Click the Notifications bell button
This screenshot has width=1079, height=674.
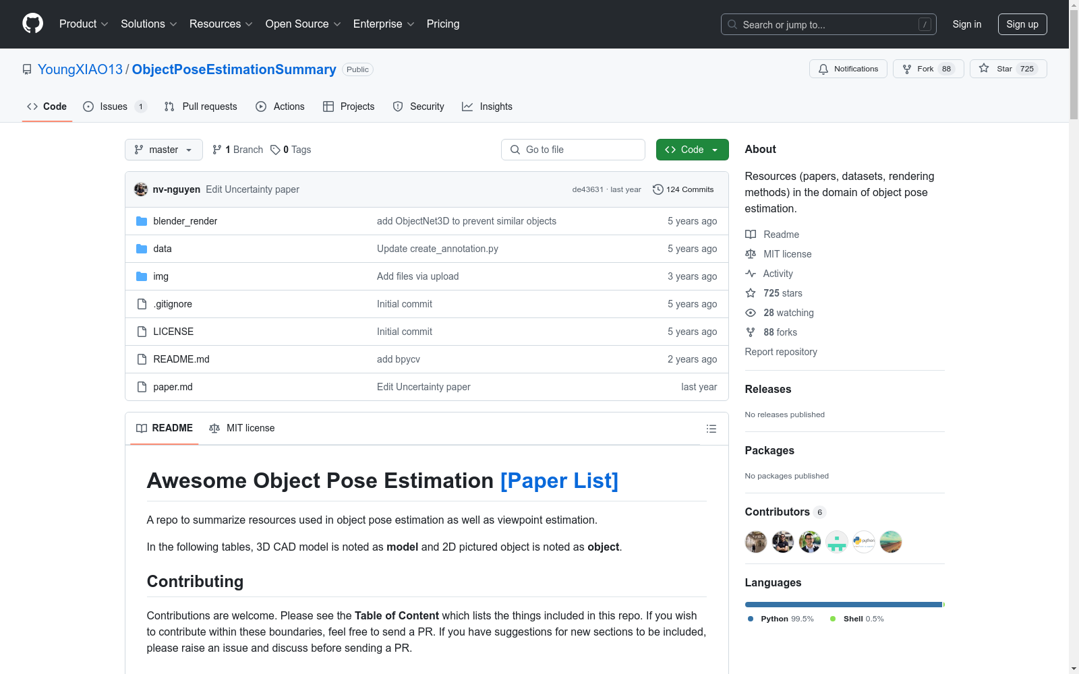click(x=848, y=69)
